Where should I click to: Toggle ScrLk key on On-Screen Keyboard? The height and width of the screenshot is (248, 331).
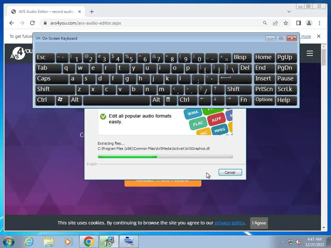tap(286, 90)
